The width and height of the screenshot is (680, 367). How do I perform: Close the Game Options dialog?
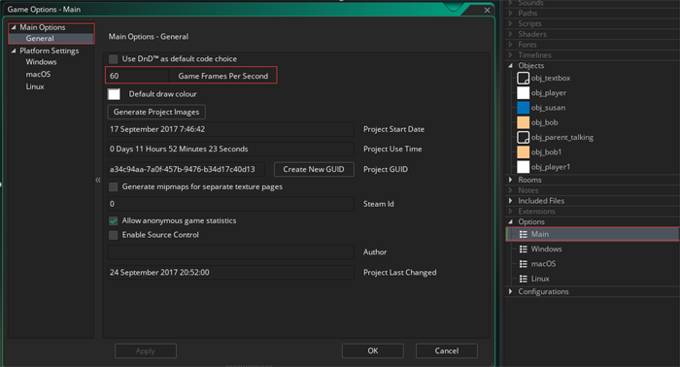pyautogui.click(x=487, y=10)
